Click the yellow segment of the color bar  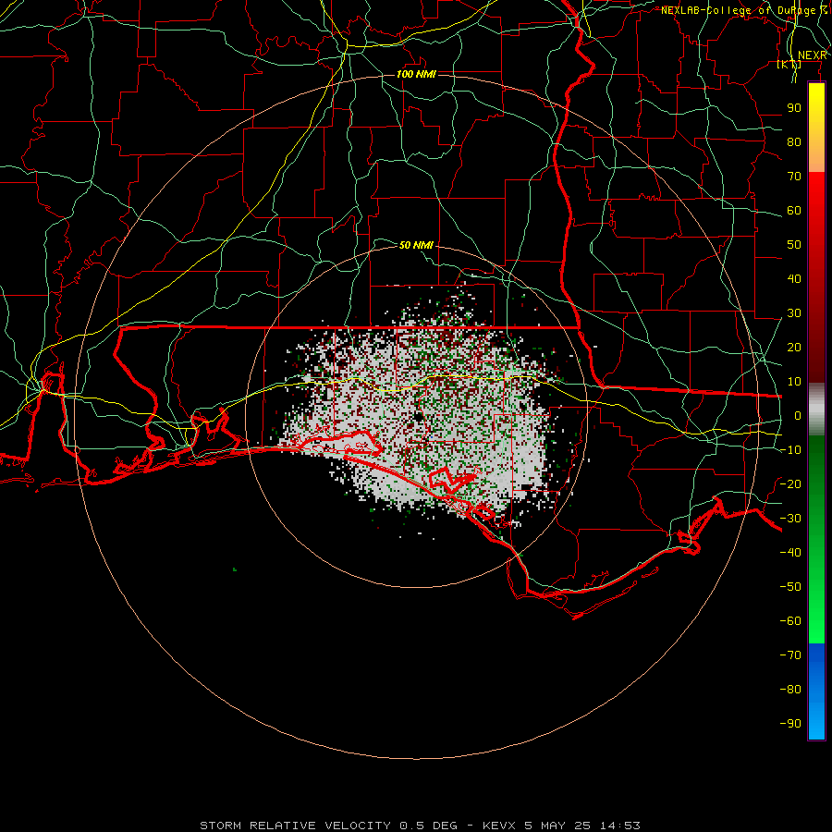click(816, 128)
